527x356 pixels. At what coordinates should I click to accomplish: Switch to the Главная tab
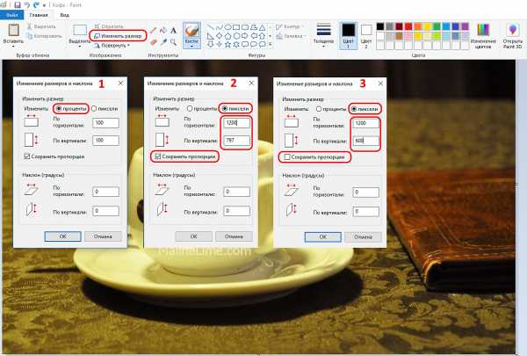[39, 15]
